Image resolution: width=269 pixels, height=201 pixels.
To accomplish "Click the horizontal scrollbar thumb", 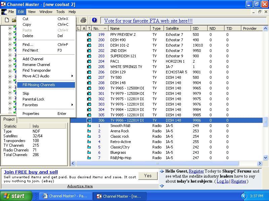I will [157, 163].
